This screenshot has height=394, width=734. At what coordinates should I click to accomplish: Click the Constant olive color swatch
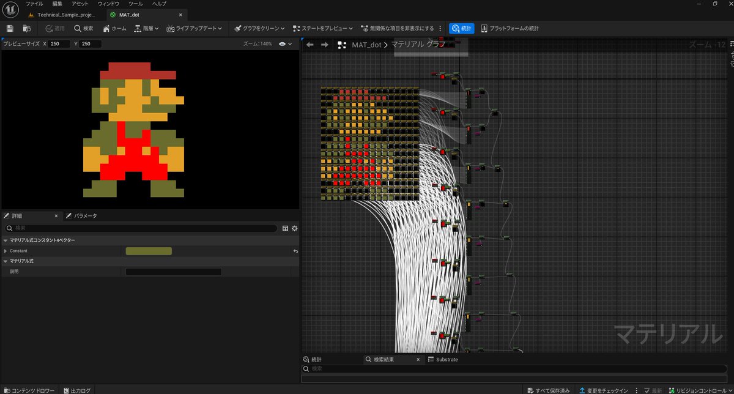(149, 251)
